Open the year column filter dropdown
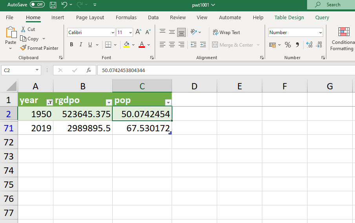The image size is (355, 223). (x=49, y=102)
